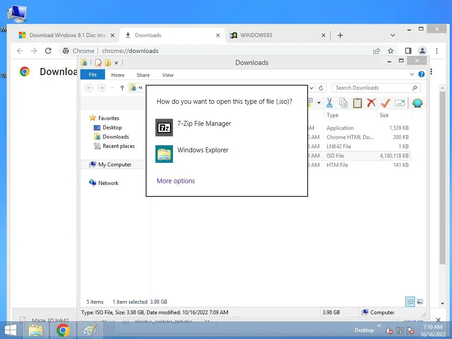Switch Explorer to large icons view
This screenshot has height=339, width=452.
tap(420, 301)
